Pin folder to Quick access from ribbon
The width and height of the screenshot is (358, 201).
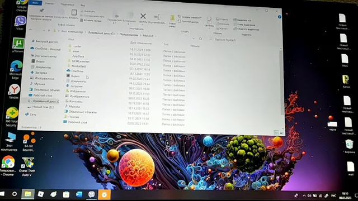[41, 15]
